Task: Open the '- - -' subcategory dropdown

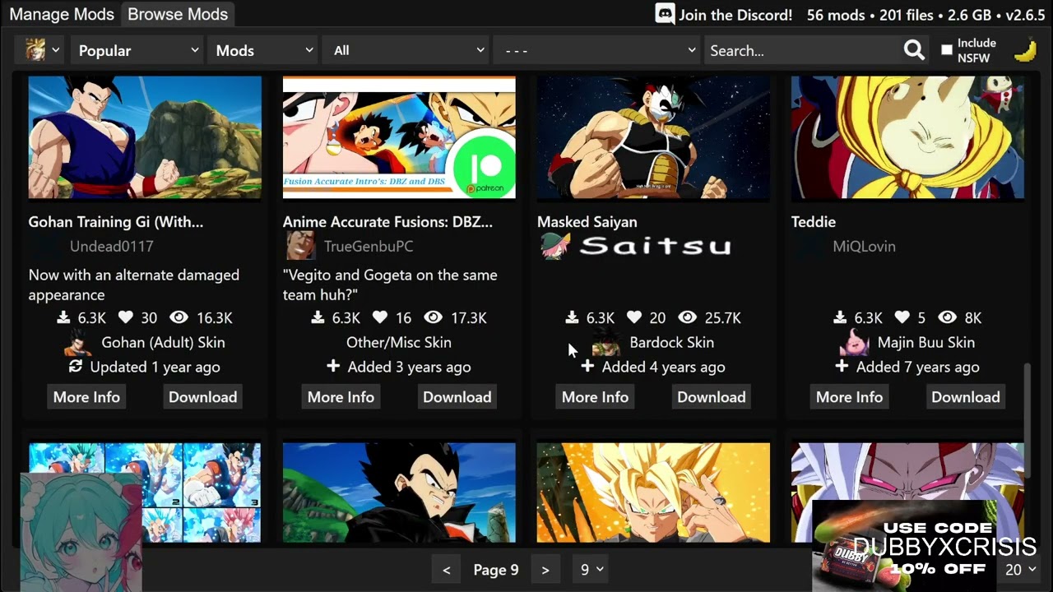Action: (x=596, y=50)
